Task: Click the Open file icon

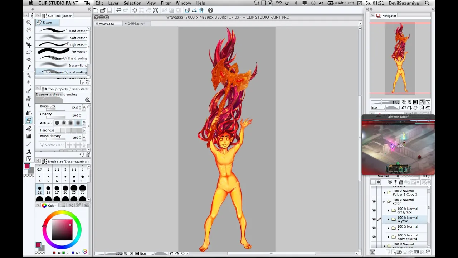Action: point(103,10)
